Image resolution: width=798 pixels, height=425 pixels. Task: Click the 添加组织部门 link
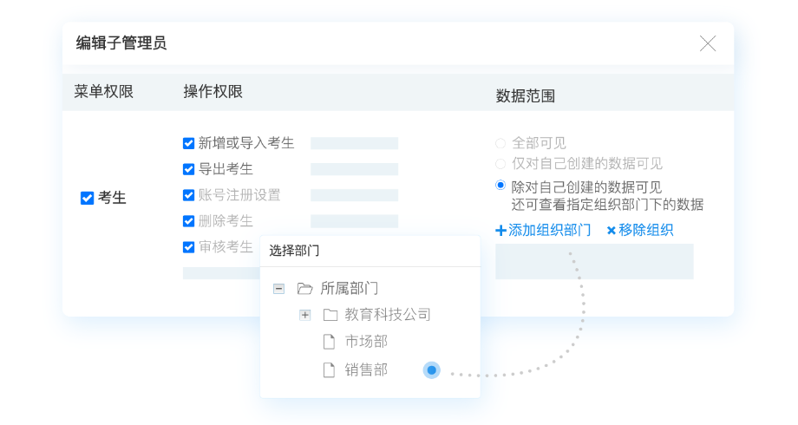pos(543,230)
